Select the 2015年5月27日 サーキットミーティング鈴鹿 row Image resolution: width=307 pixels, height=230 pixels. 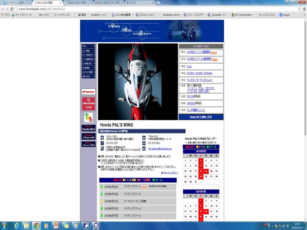point(138,201)
